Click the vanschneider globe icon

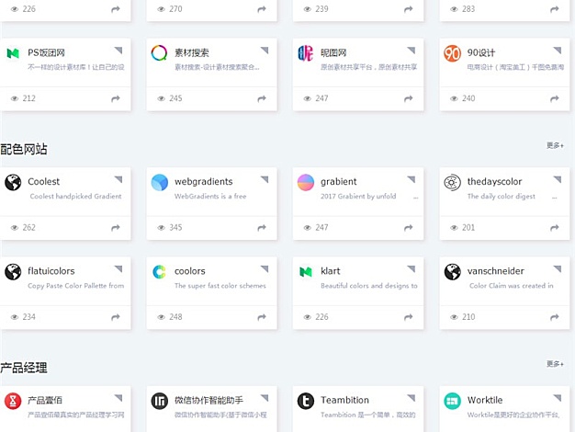click(x=452, y=272)
